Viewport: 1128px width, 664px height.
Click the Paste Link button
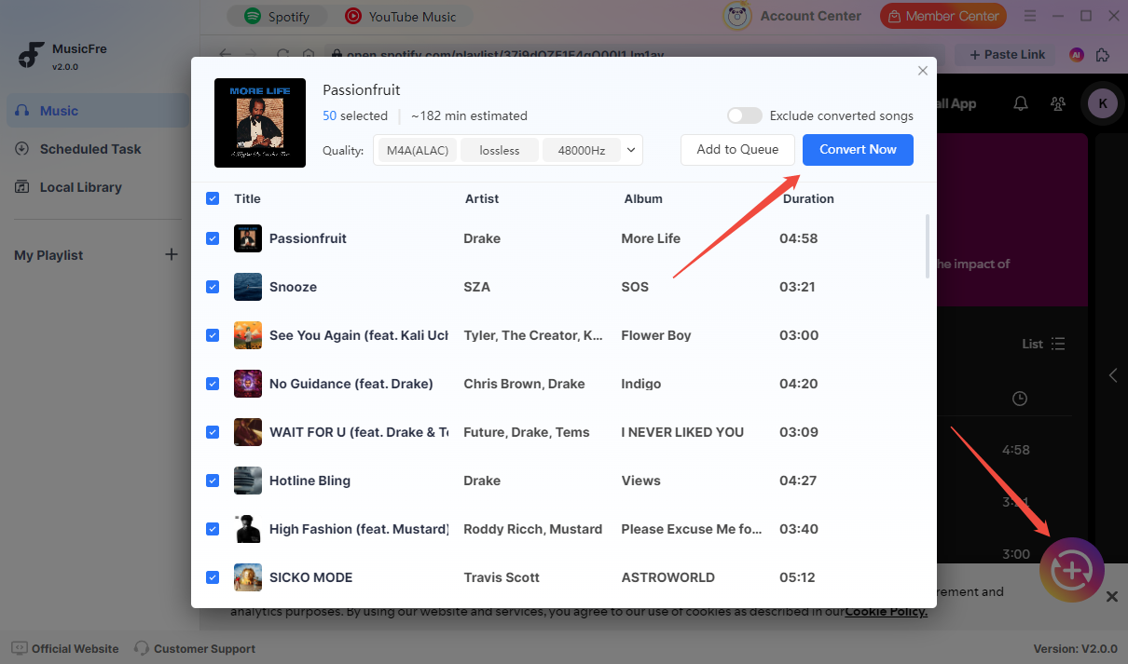tap(1008, 55)
